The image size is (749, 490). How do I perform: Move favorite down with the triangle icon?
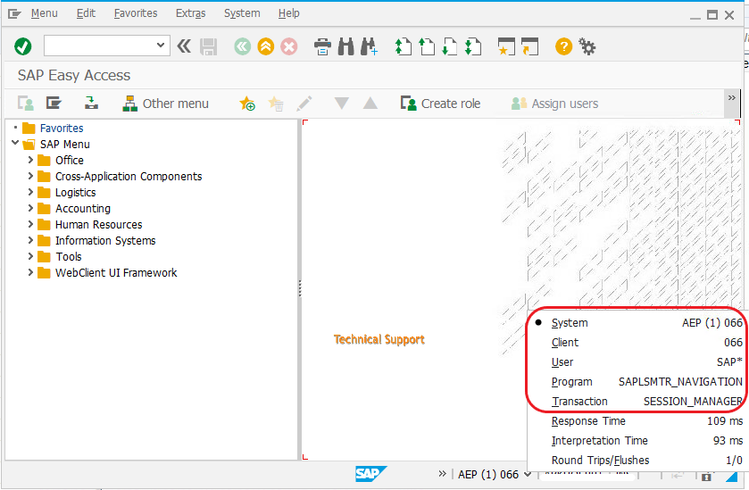coord(342,104)
